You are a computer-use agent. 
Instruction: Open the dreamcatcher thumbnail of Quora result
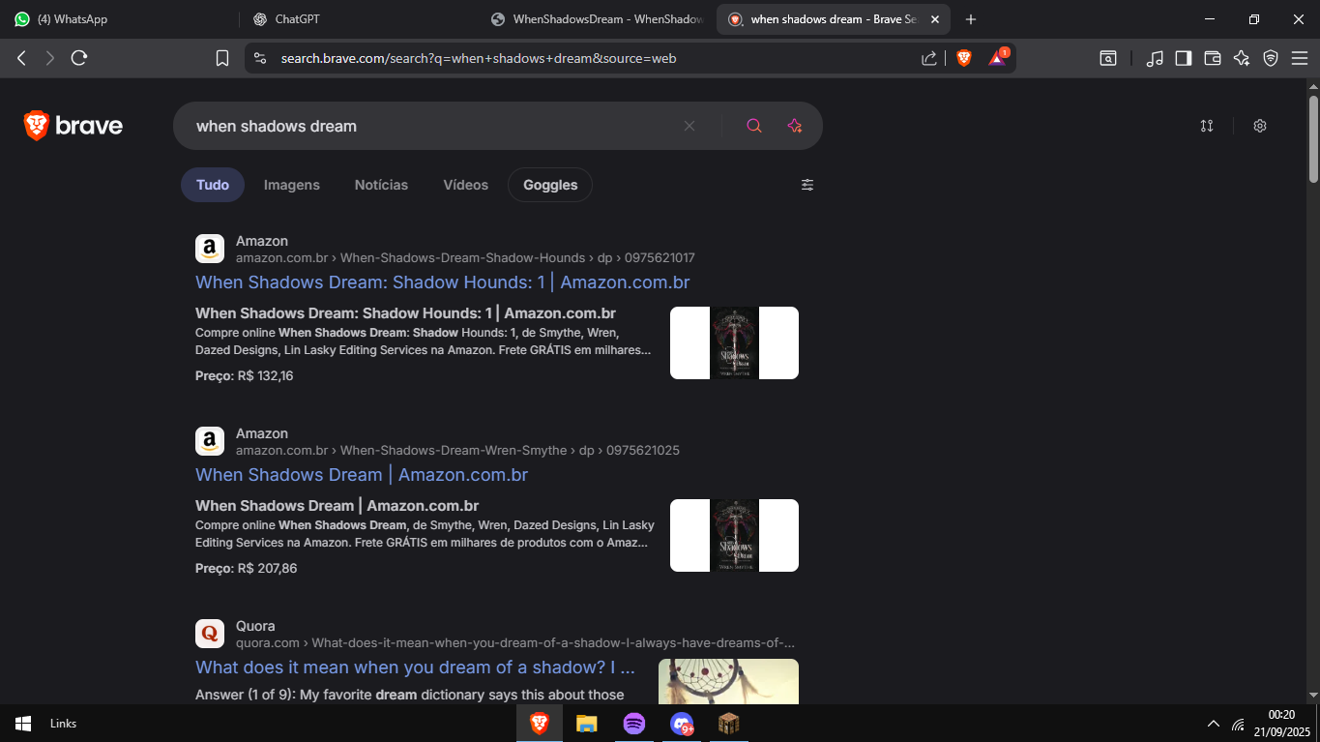[728, 681]
